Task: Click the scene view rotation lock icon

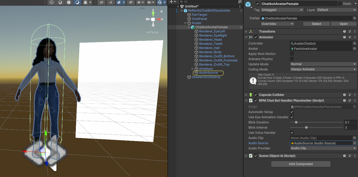Action: tap(161, 11)
